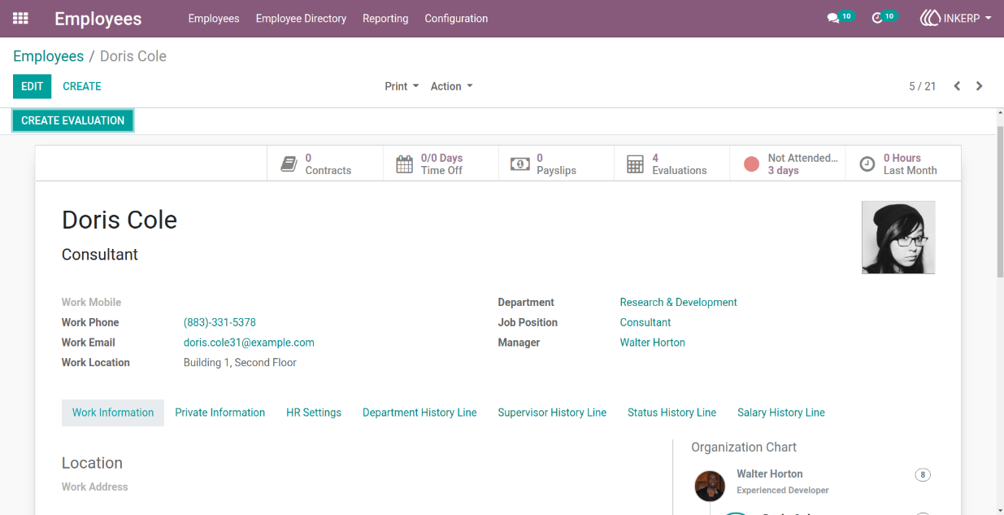Open the Employee Directory menu
This screenshot has height=515, width=1004.
[301, 18]
